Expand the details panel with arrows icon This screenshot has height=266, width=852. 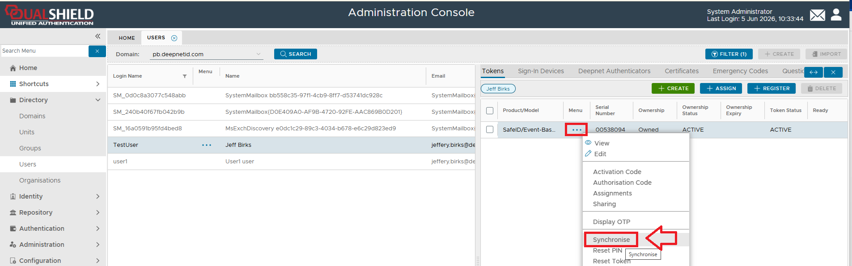pyautogui.click(x=814, y=72)
